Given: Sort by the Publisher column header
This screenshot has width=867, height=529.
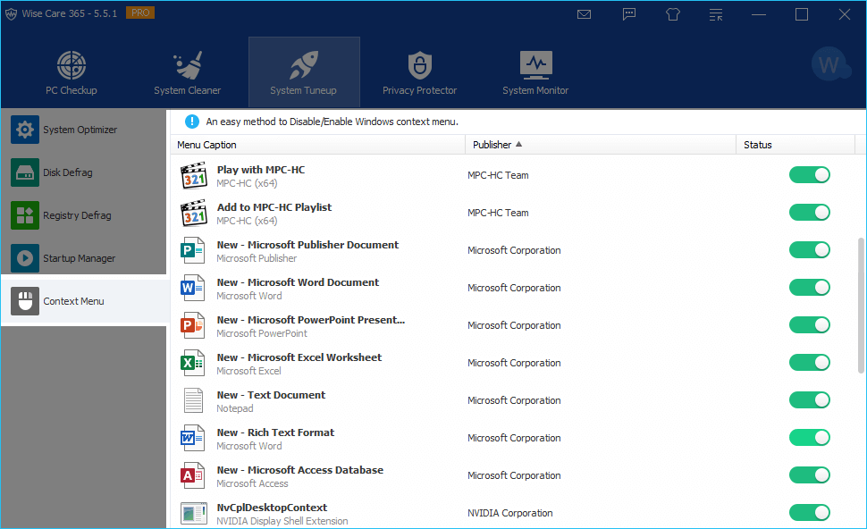Looking at the screenshot, I should pyautogui.click(x=601, y=145).
